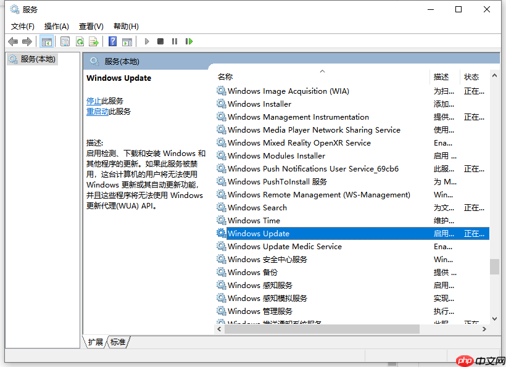Click the horizontal scroll-right arrow

coord(484,329)
